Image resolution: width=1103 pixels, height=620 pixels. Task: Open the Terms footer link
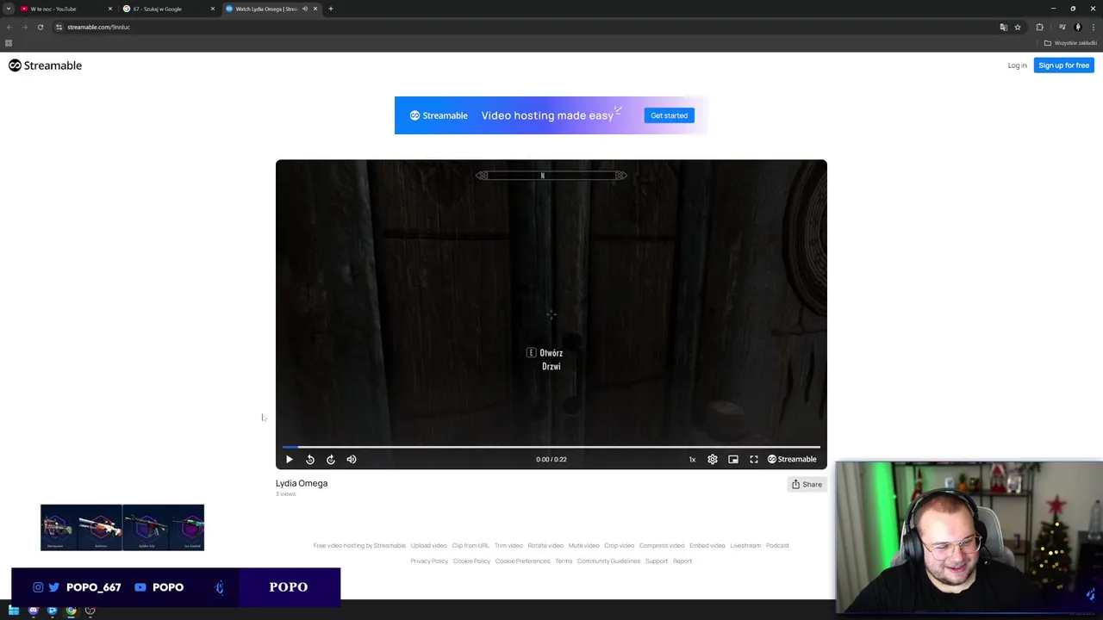(x=564, y=561)
